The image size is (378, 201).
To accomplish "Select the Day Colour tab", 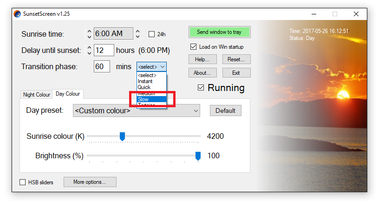I will 68,94.
